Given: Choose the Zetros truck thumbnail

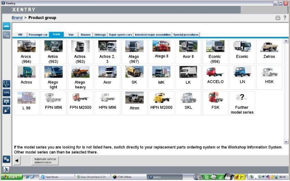Looking at the screenshot, I should pos(269,52).
